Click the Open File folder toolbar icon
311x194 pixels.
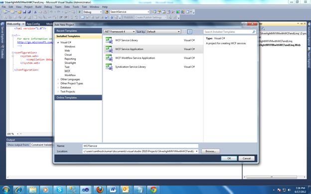click(19, 12)
